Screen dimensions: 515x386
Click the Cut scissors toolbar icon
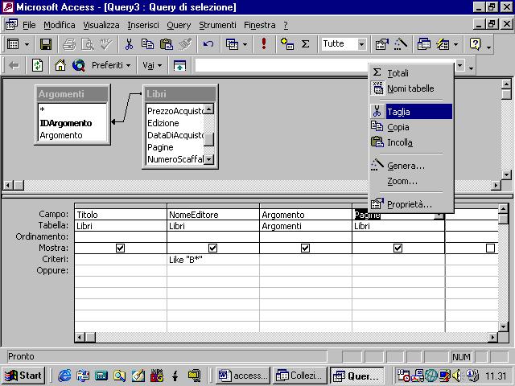click(129, 44)
